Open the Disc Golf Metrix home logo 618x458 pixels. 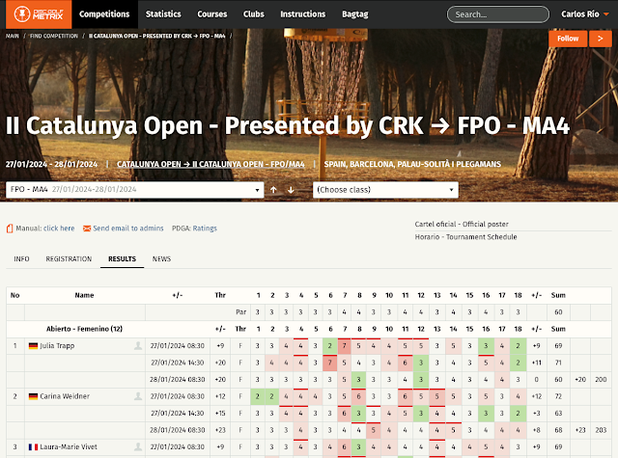point(39,14)
